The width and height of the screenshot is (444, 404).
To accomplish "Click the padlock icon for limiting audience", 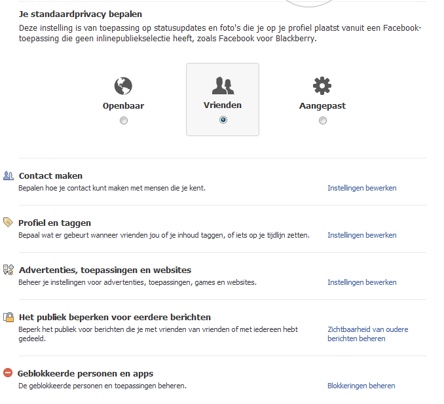I will click(x=9, y=317).
